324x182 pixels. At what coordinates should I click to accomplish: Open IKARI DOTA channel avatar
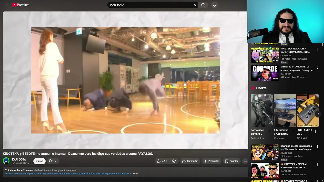point(6,161)
